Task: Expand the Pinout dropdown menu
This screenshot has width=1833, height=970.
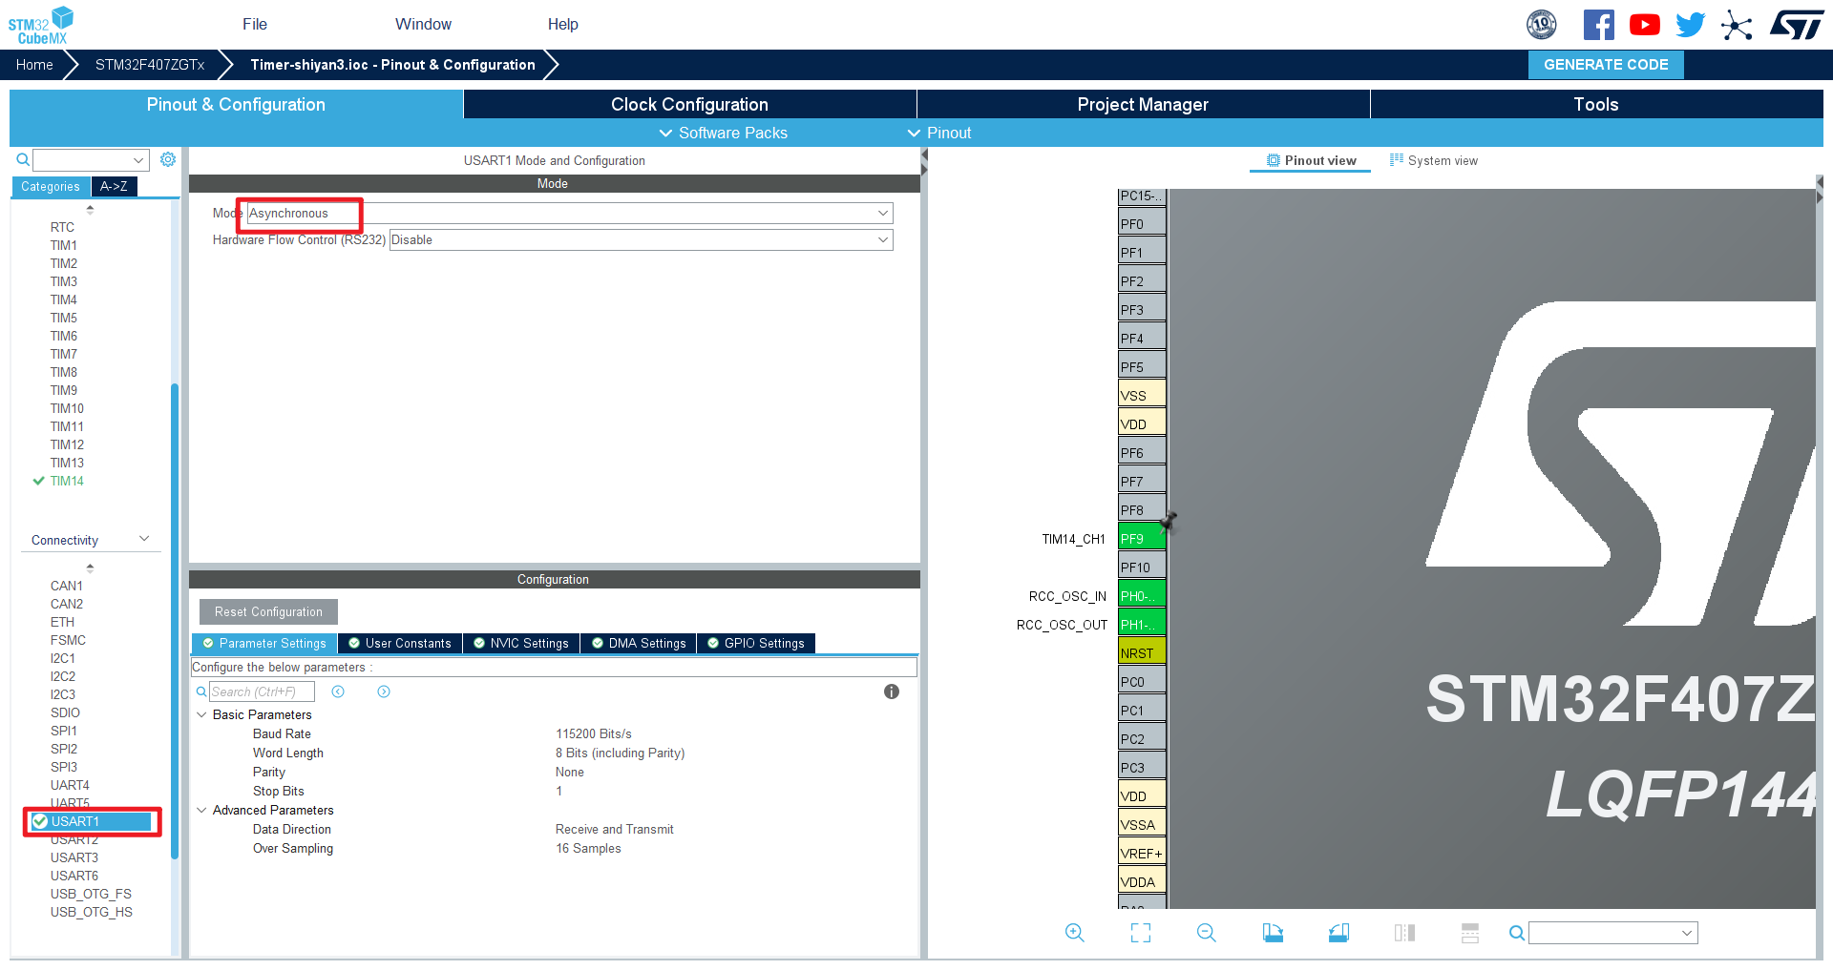Action: 939,133
